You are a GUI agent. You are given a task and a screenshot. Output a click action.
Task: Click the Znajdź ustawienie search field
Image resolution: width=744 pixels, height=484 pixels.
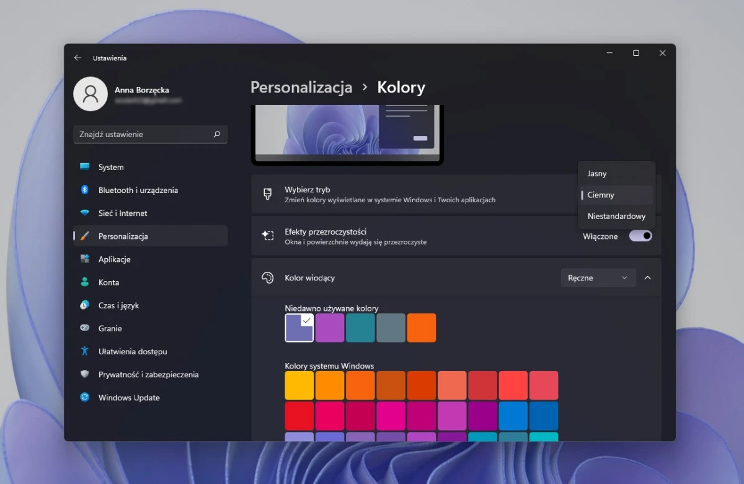(x=143, y=134)
